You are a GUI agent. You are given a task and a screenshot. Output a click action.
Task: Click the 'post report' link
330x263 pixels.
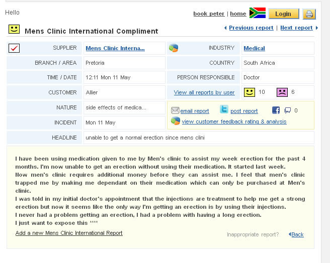(x=244, y=111)
